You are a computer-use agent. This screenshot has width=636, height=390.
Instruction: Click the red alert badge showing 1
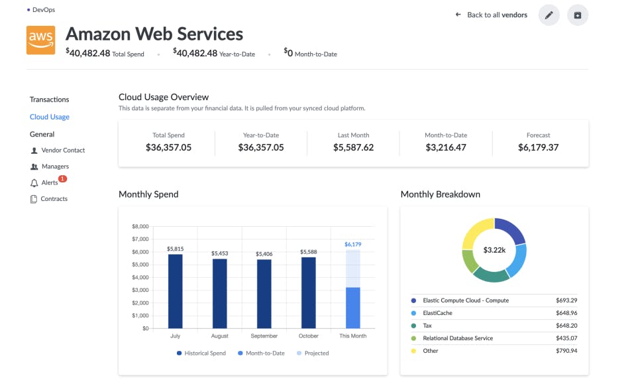pos(62,179)
